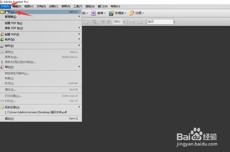The width and height of the screenshot is (230, 152).
Task: Click the 导出 icon in menu
Action: (2, 67)
